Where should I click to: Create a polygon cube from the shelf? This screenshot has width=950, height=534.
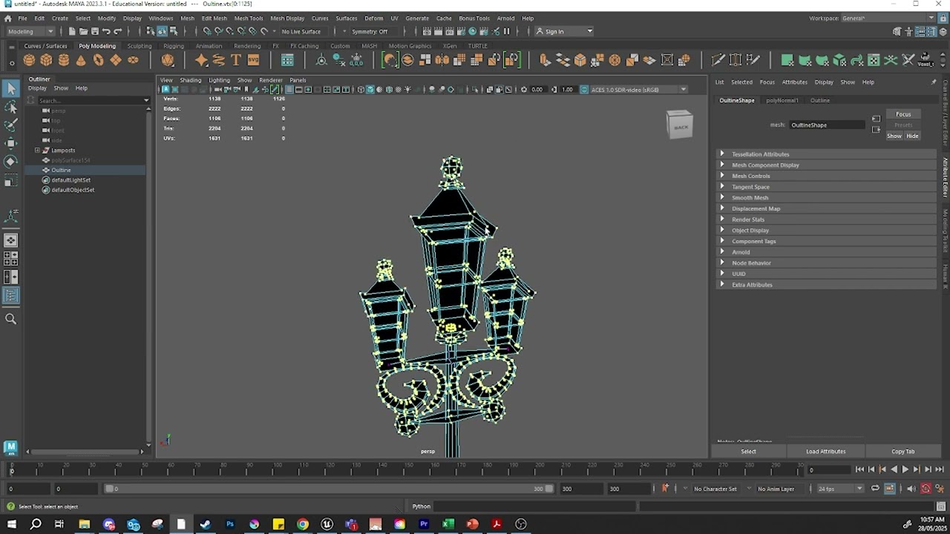(46, 60)
